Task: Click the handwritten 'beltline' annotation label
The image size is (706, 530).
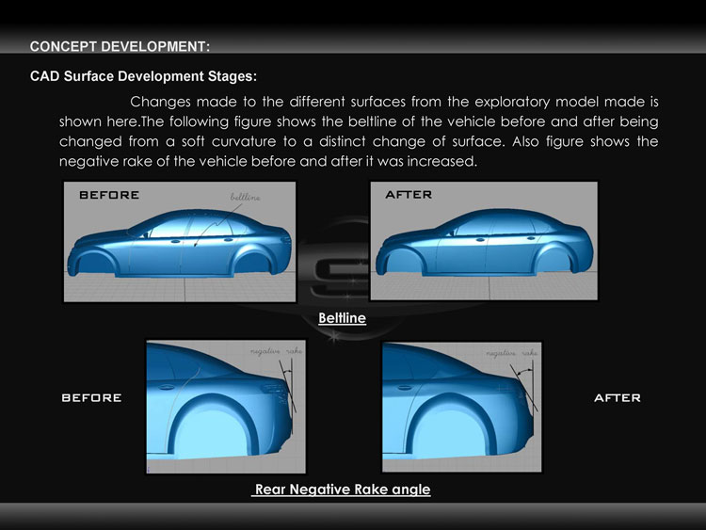Action: (x=245, y=197)
